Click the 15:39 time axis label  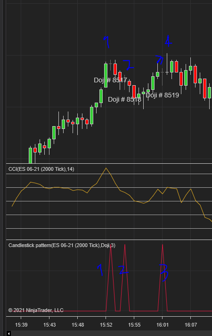21,325
